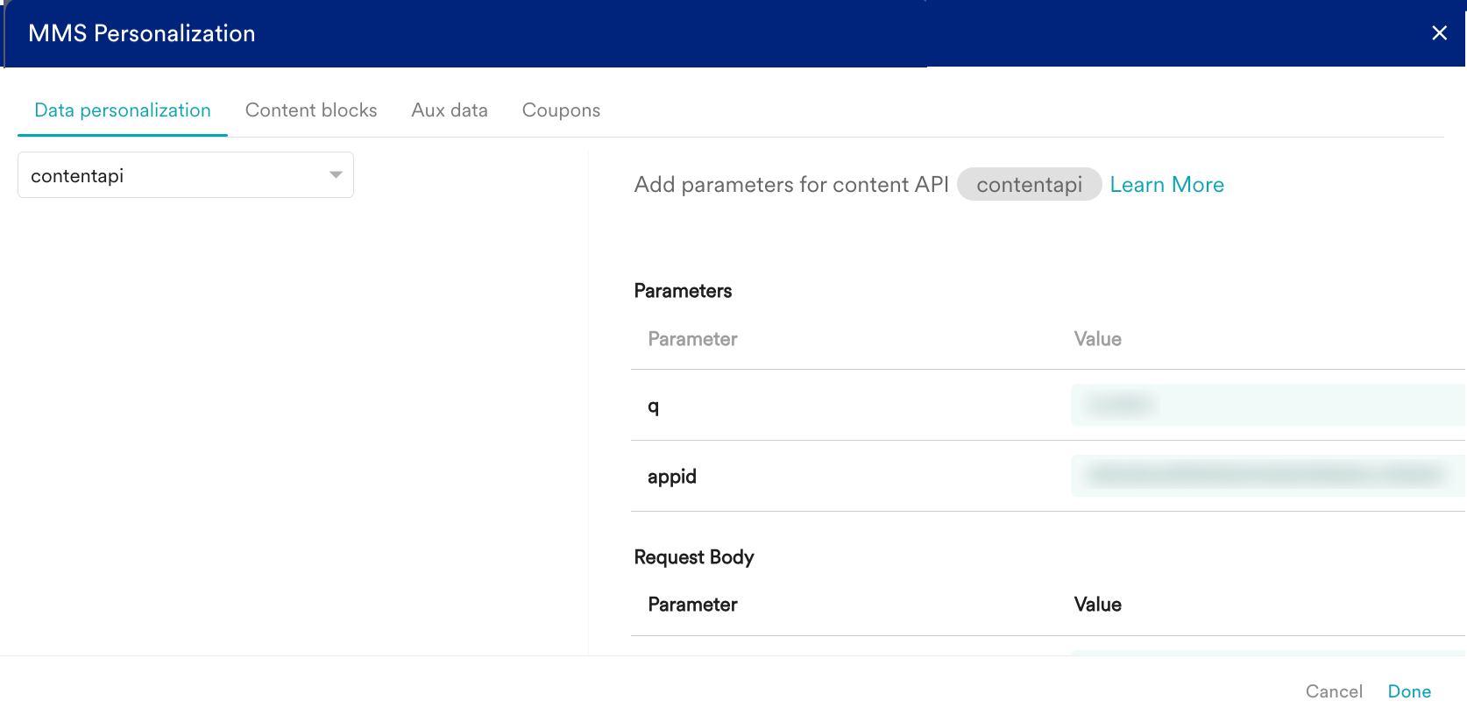The height and width of the screenshot is (715, 1467).
Task: Click the gray contentapi chip label
Action: tap(1029, 185)
